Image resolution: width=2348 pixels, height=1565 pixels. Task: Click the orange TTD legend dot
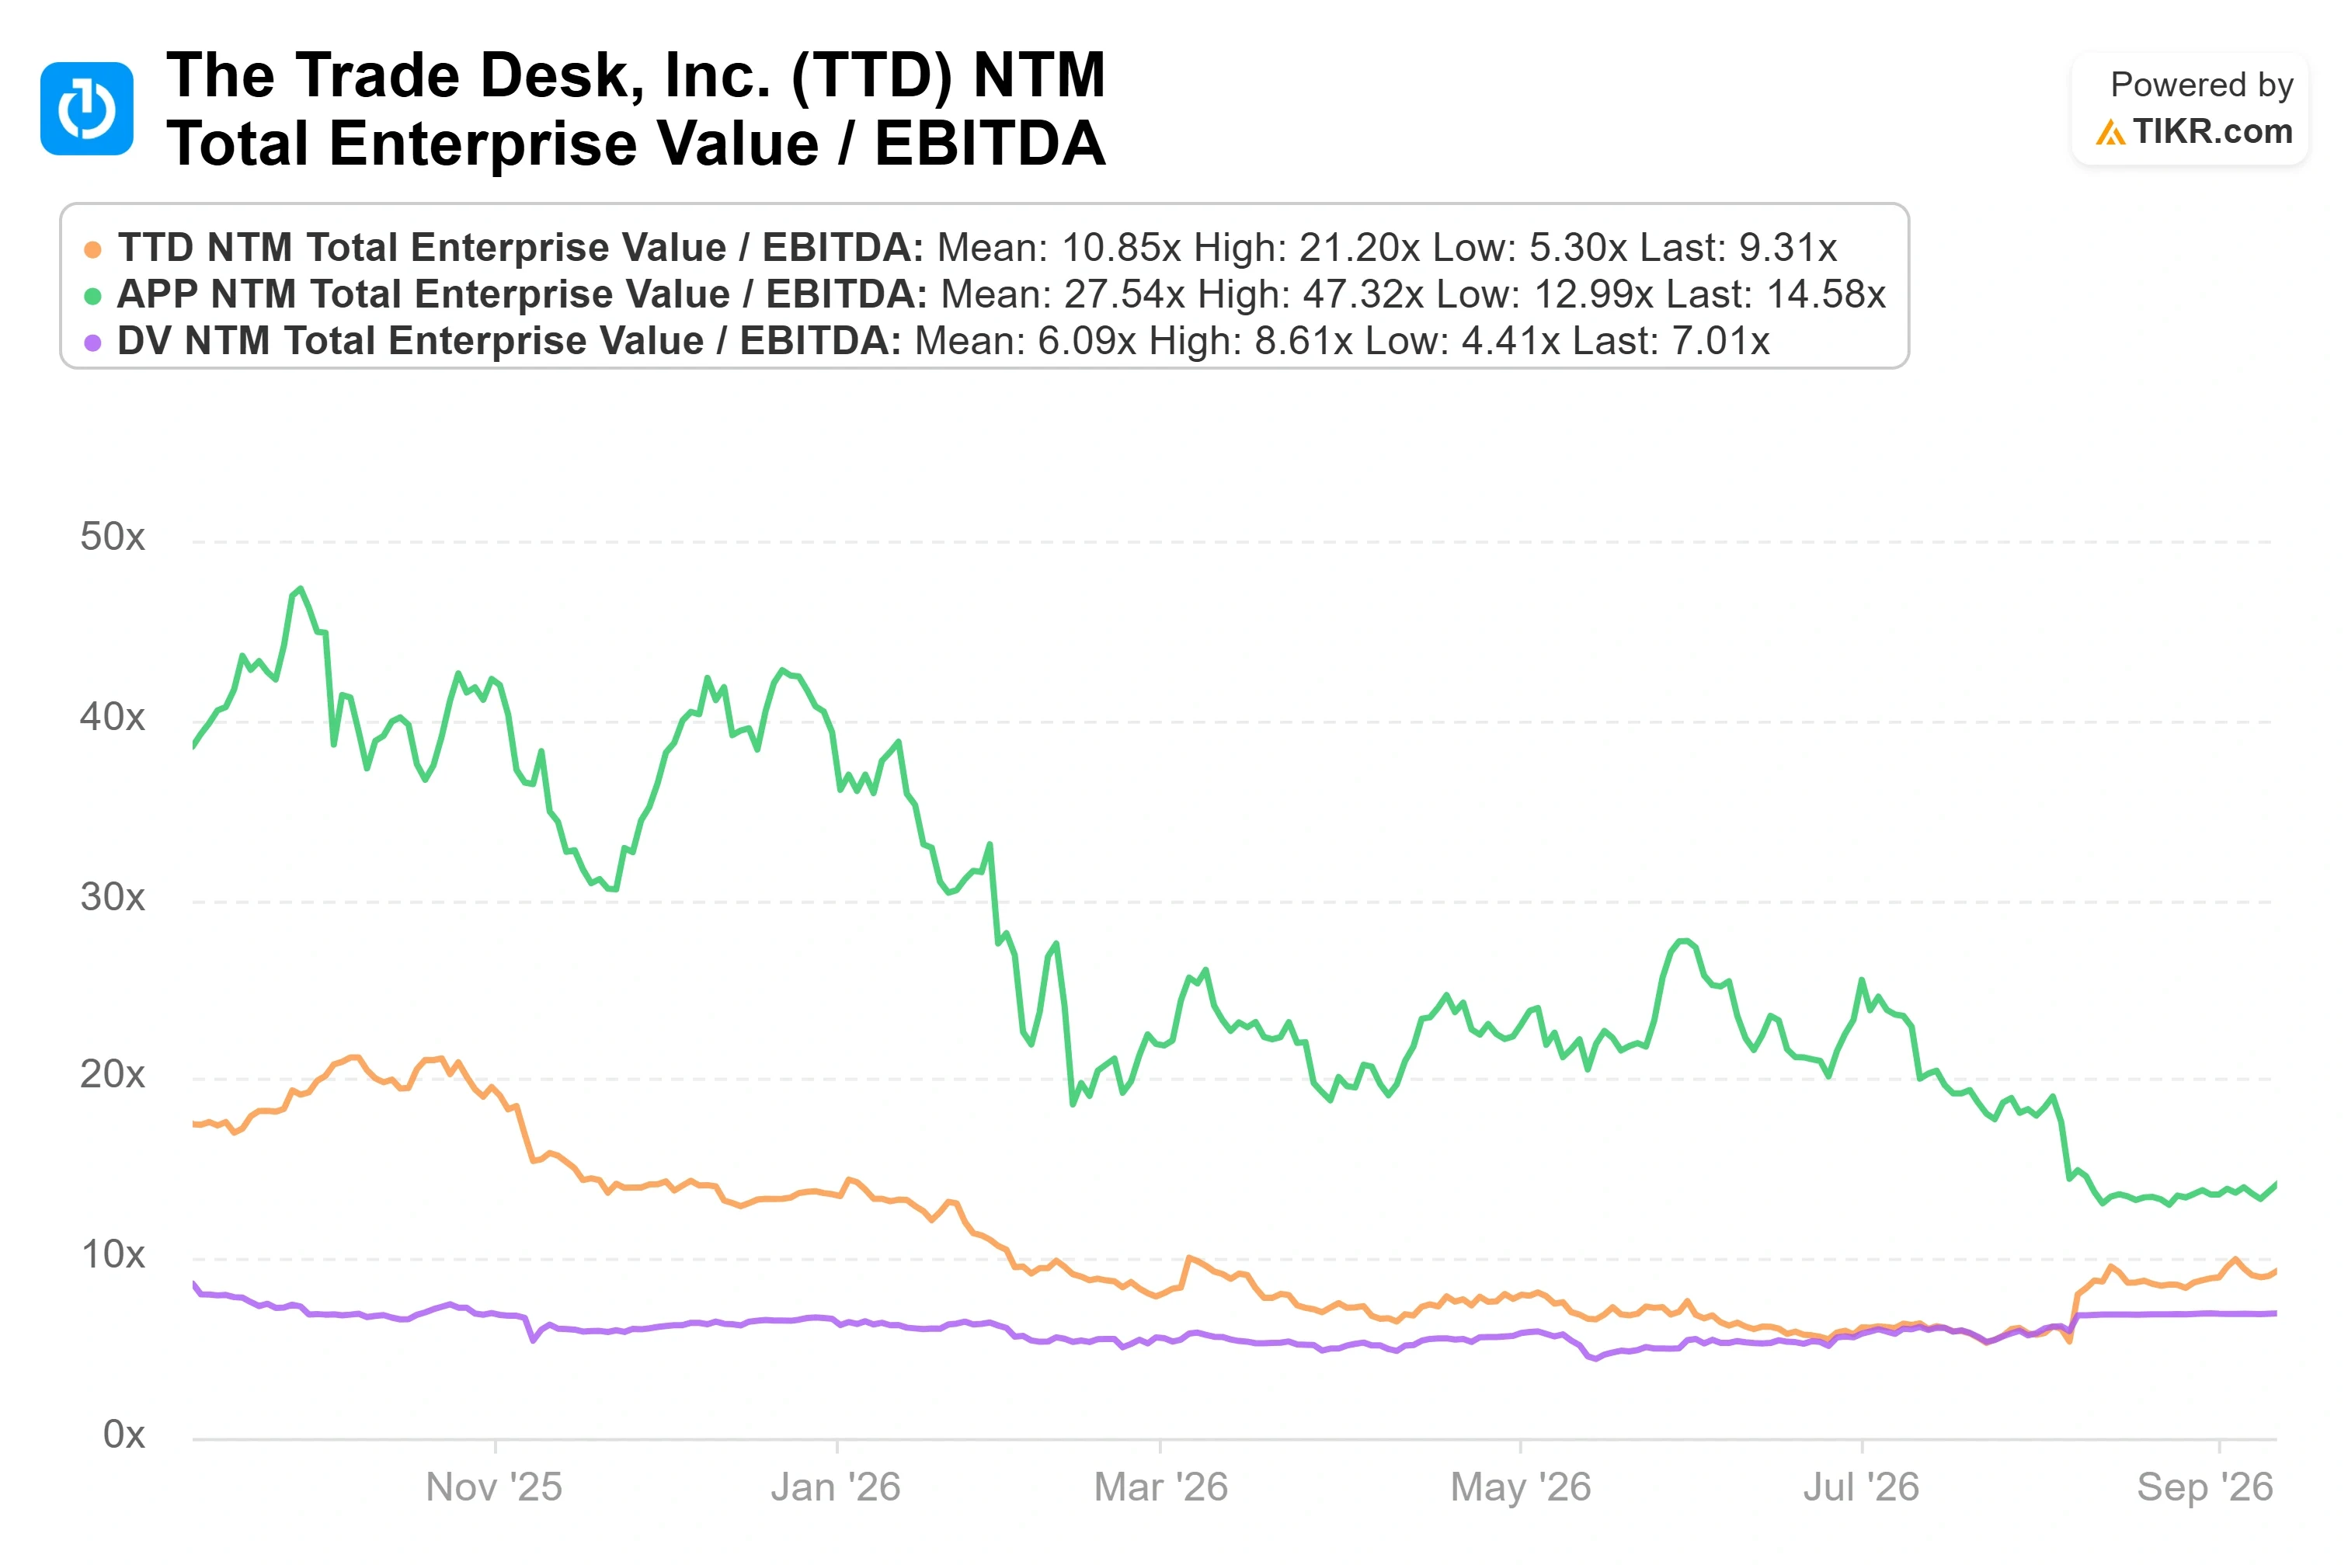[92, 249]
